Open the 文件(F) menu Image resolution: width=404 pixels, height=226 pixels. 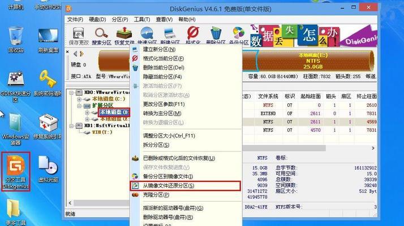(x=75, y=20)
